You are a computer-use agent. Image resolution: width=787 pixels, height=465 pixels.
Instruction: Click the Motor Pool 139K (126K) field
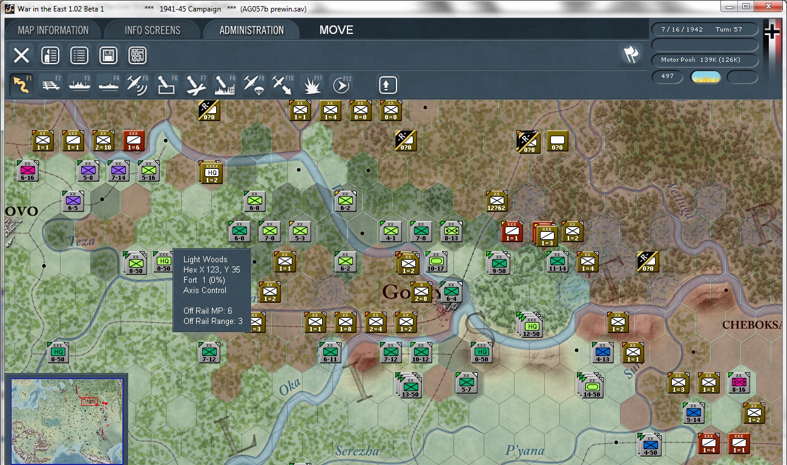coord(705,60)
